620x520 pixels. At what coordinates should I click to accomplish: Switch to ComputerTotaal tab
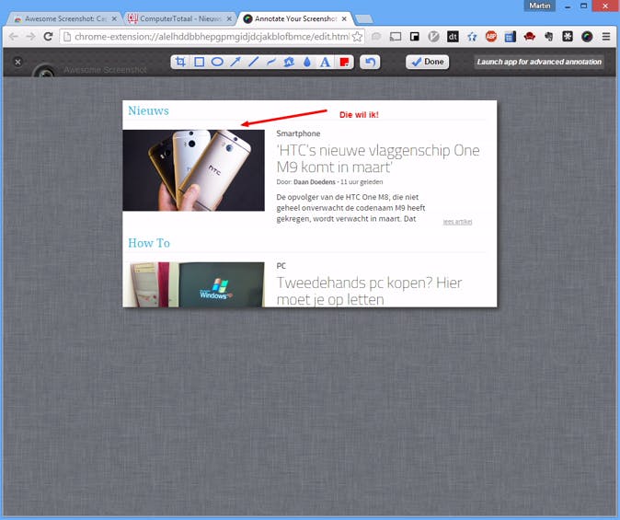(180, 18)
